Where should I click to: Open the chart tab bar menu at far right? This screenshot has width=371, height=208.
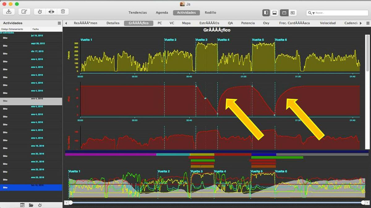point(368,23)
